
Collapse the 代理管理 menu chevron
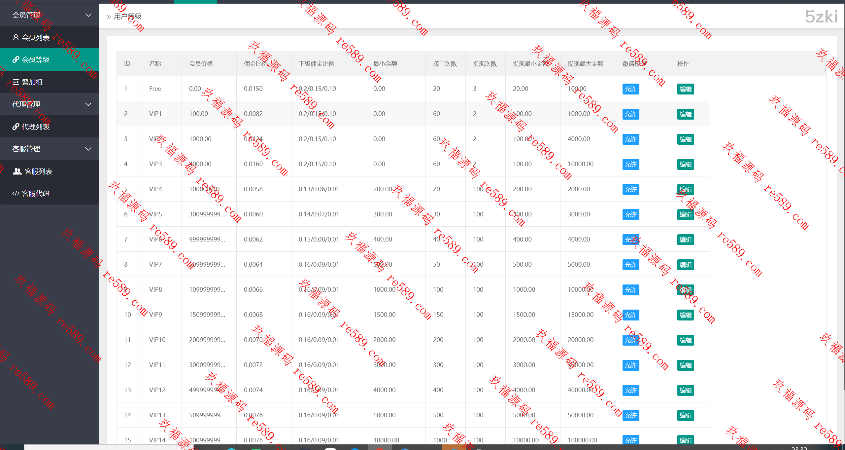[x=88, y=104]
